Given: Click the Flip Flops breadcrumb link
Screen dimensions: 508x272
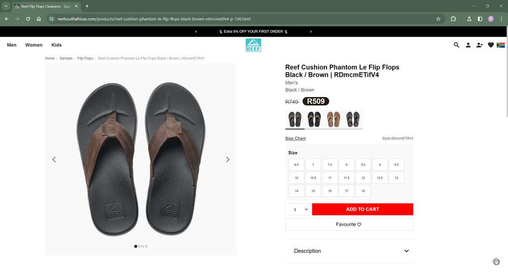Looking at the screenshot, I should point(85,58).
